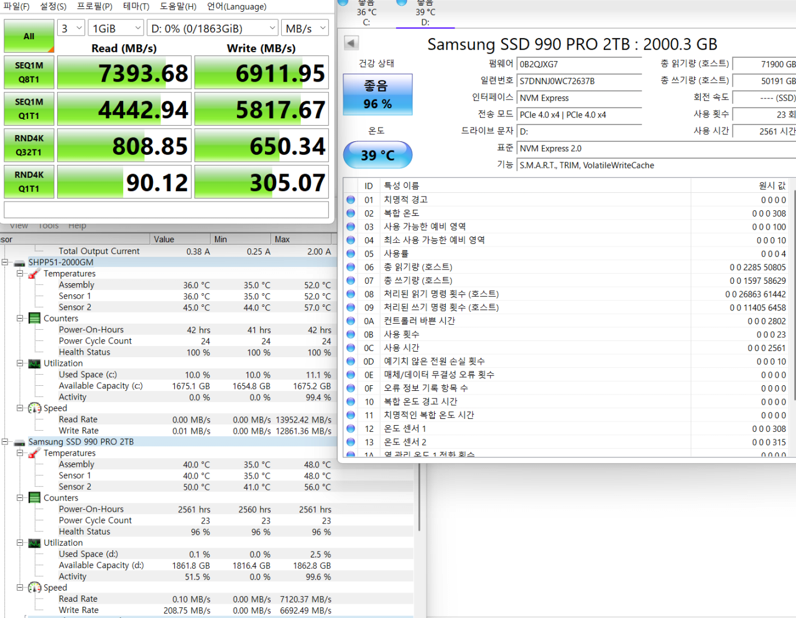The height and width of the screenshot is (618, 796).
Task: Open the test count dropdown showing 3
Action: tap(72, 28)
